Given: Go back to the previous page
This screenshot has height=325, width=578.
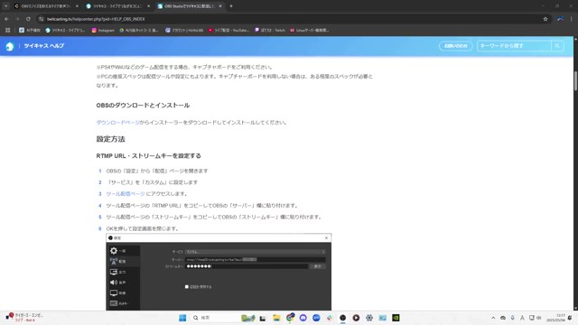Looking at the screenshot, I should [6, 19].
